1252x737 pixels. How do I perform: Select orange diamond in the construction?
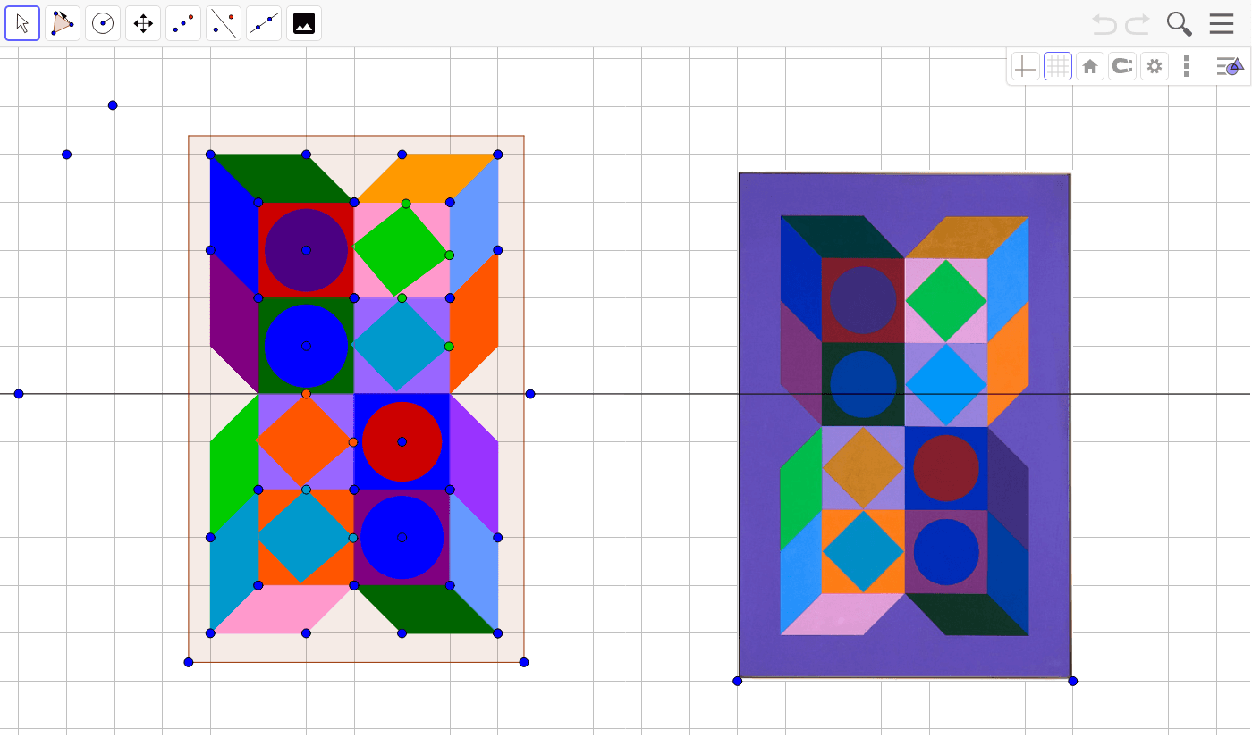(306, 441)
